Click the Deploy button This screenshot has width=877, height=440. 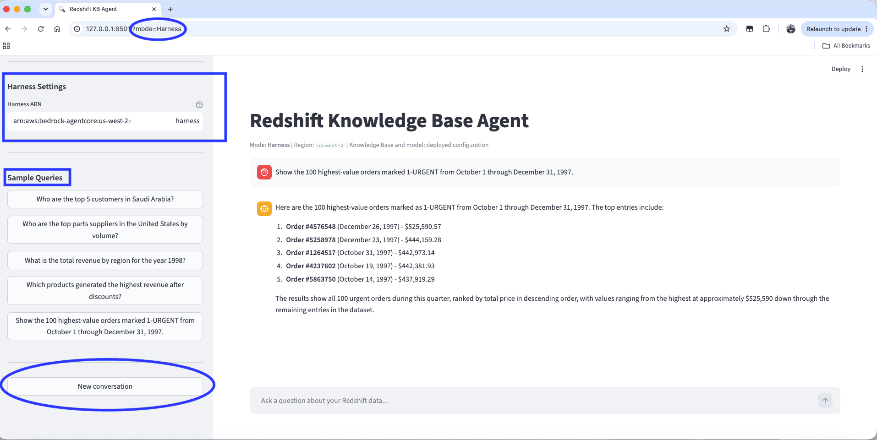pyautogui.click(x=841, y=69)
